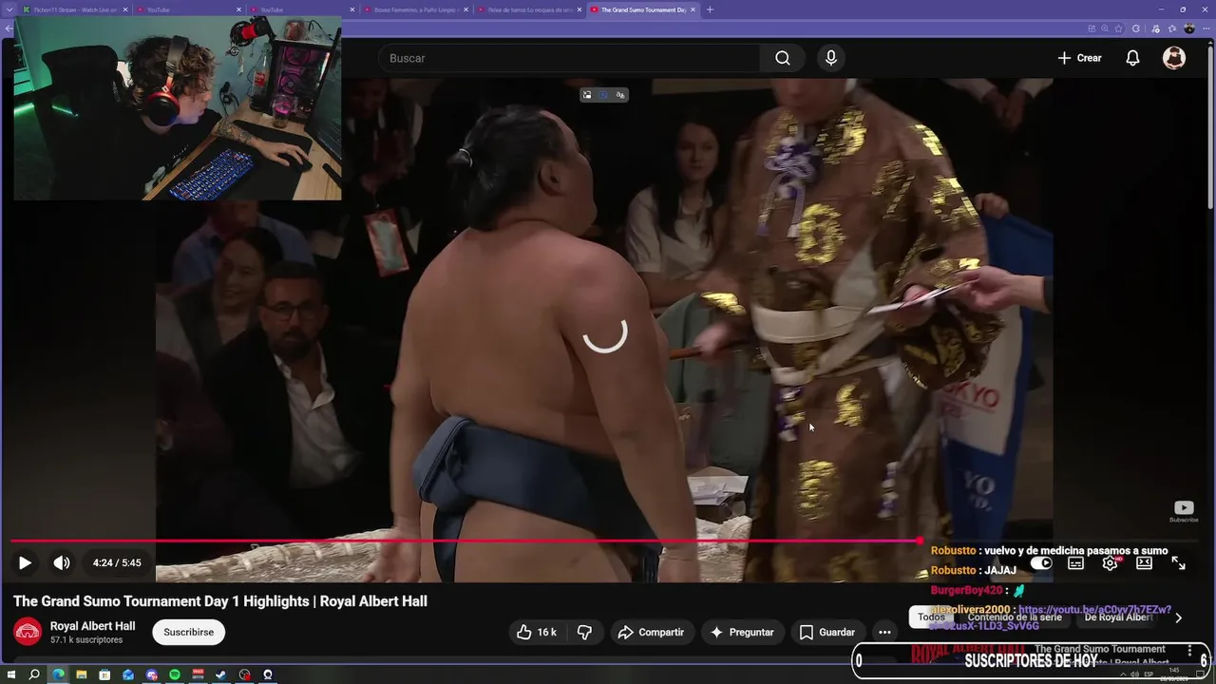Screen dimensions: 1216x684
Task: Open a new browser tab
Action: tap(710, 9)
